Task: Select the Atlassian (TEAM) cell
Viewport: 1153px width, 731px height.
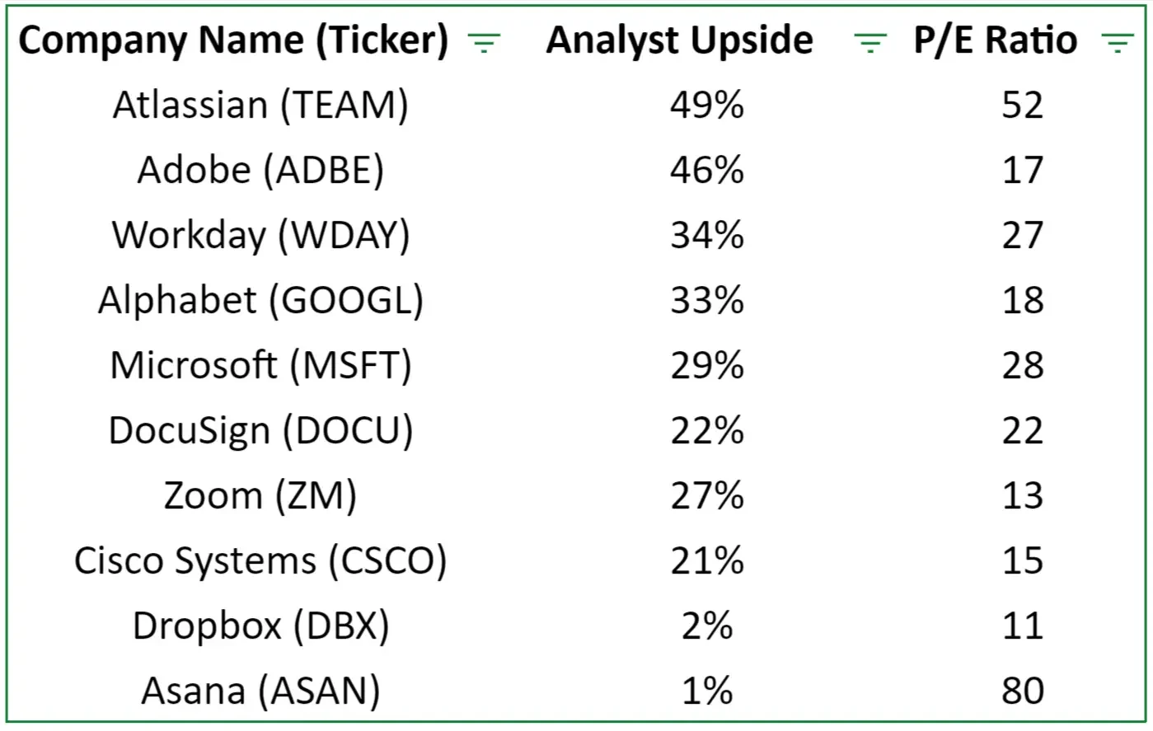Action: pos(260,105)
